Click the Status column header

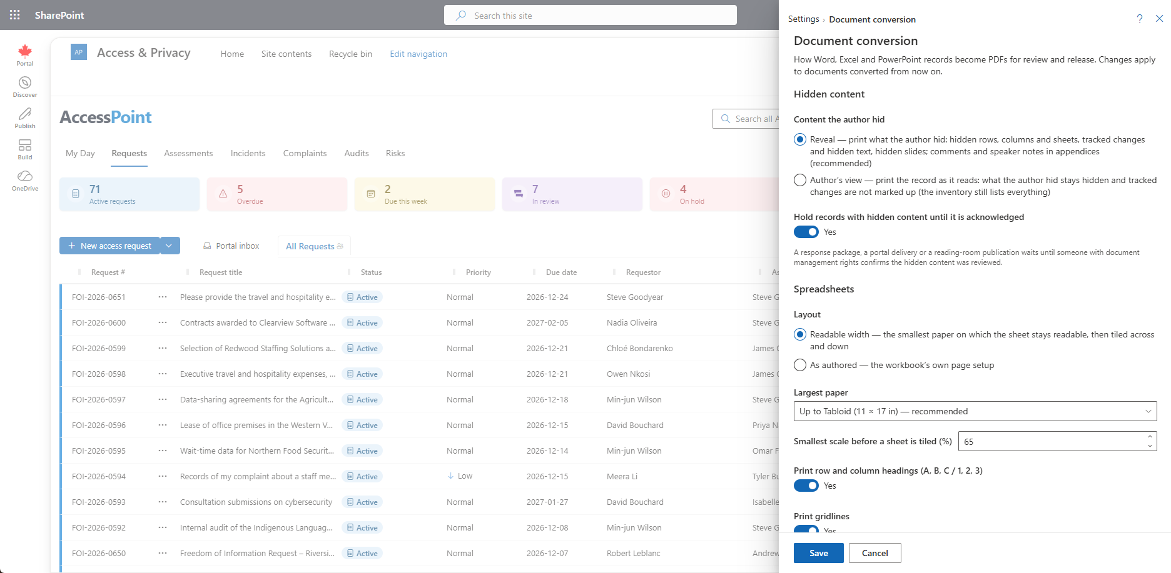click(x=371, y=272)
